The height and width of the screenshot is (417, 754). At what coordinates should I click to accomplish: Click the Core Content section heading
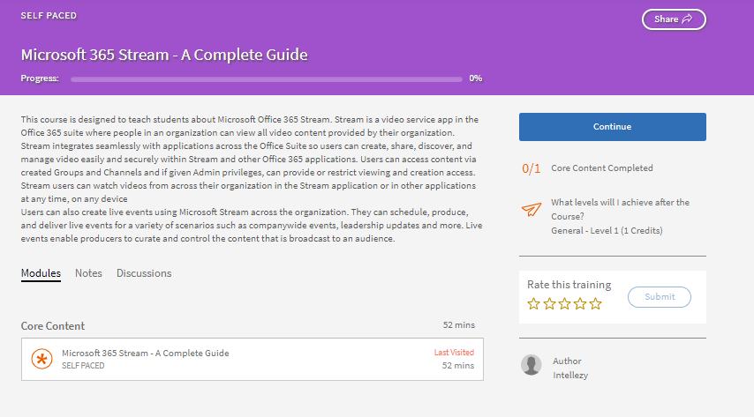[55, 326]
